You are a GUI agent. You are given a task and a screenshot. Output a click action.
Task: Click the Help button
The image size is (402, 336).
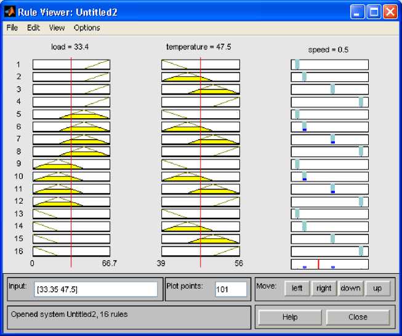(x=289, y=317)
